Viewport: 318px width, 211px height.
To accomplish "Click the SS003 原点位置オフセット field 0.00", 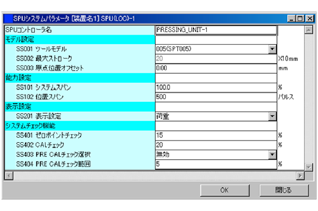I will 216,68.
